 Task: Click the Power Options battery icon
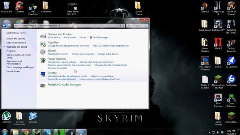[43, 60]
